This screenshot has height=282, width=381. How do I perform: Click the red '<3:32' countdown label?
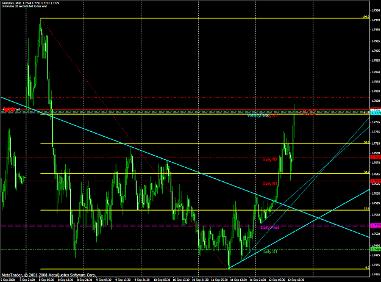(308, 112)
